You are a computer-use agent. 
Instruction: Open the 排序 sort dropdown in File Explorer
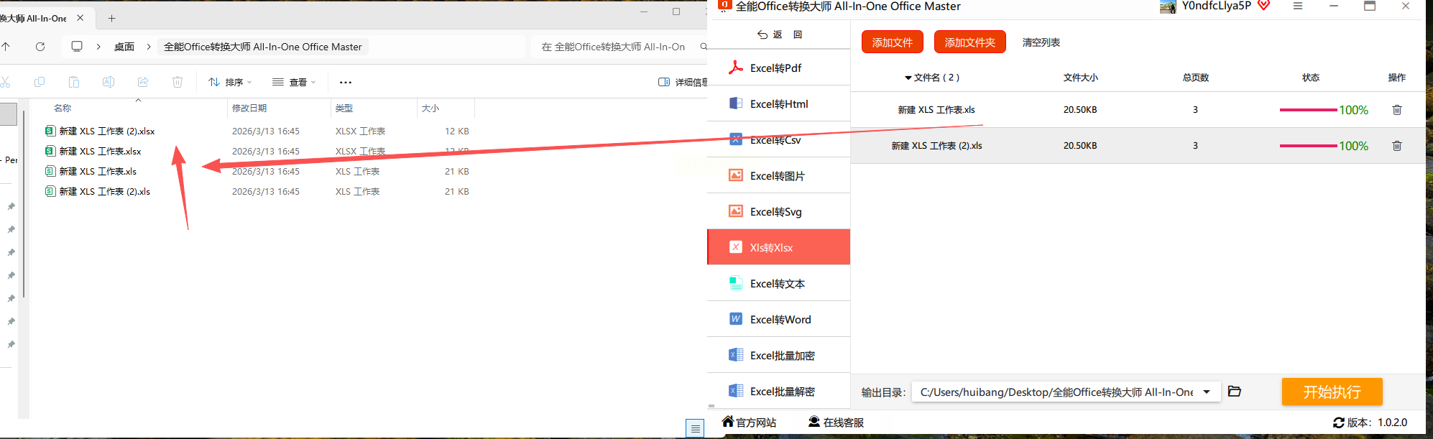point(230,82)
